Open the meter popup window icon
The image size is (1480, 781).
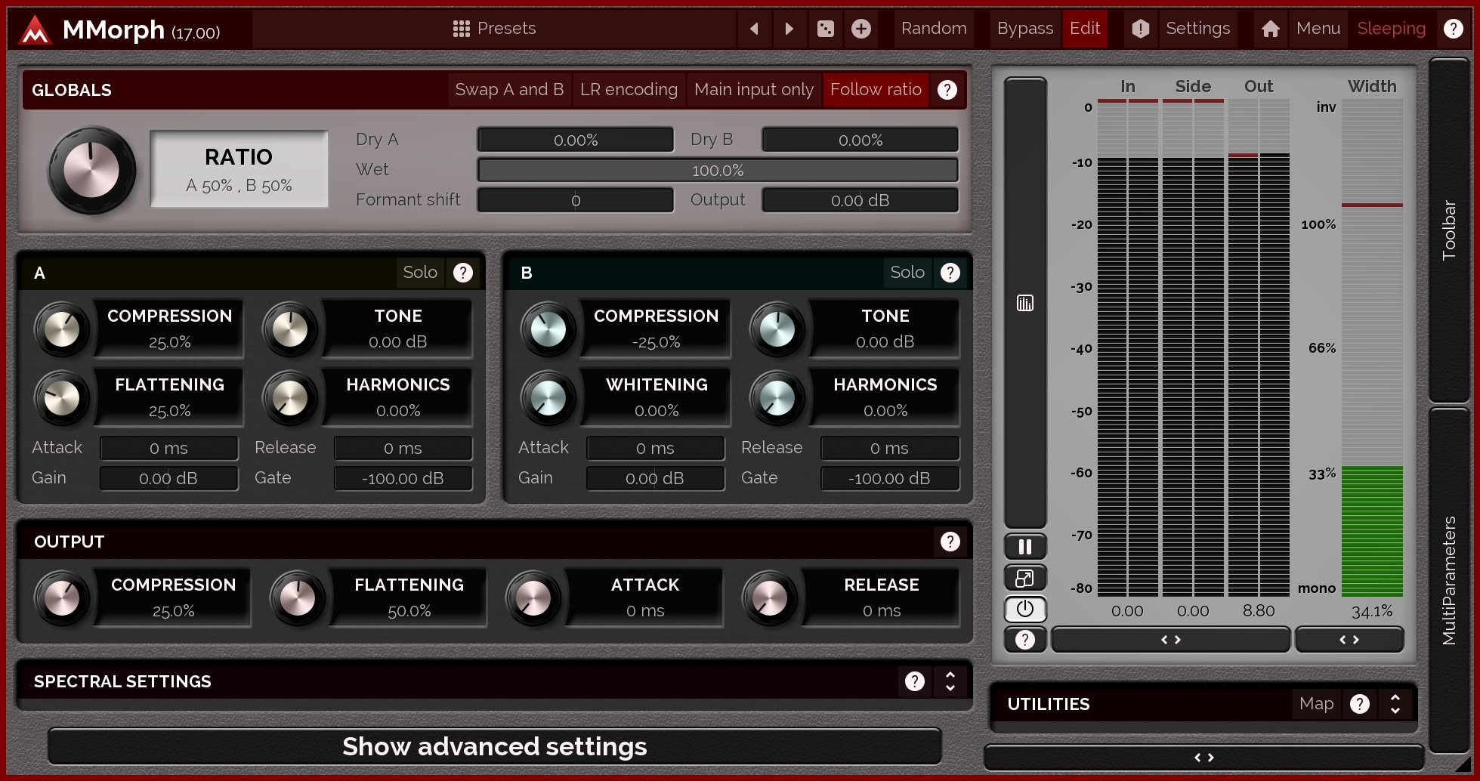coord(1024,578)
